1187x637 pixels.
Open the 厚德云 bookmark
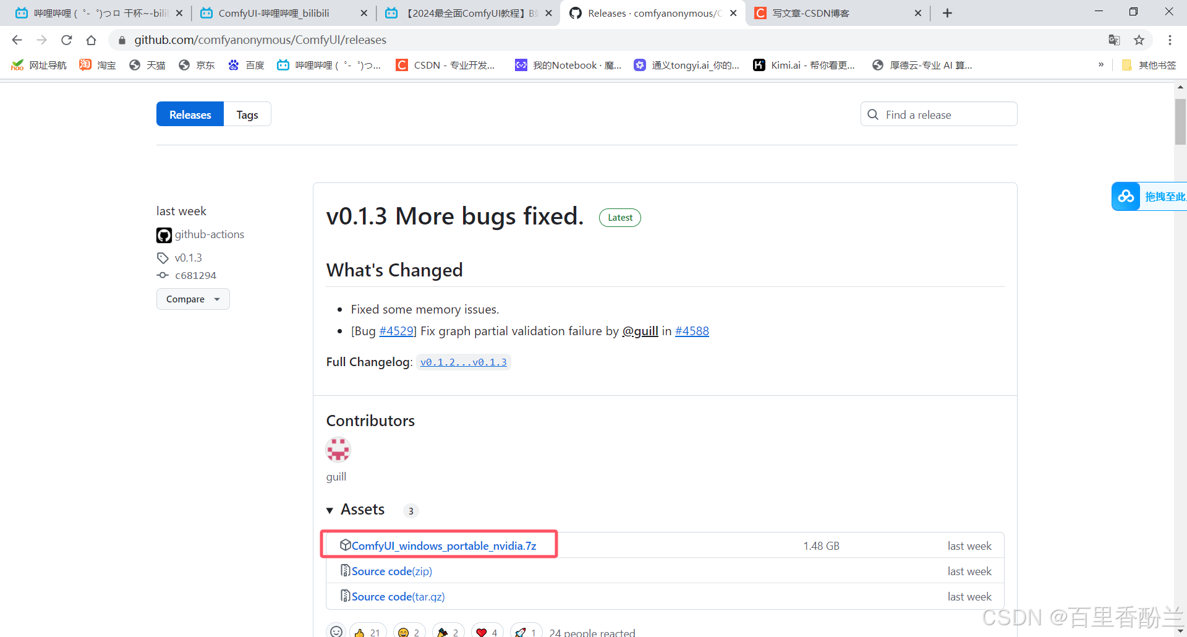click(922, 65)
